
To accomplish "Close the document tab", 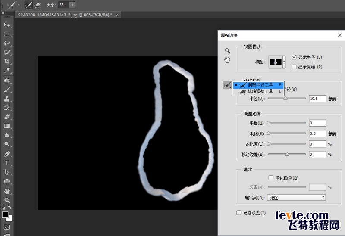I will tap(117, 15).
